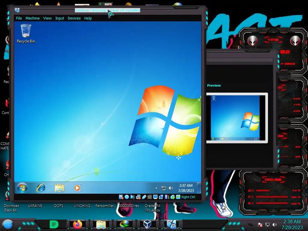Click the VM window icon in the title bar
This screenshot has height=231, width=308.
click(17, 10)
